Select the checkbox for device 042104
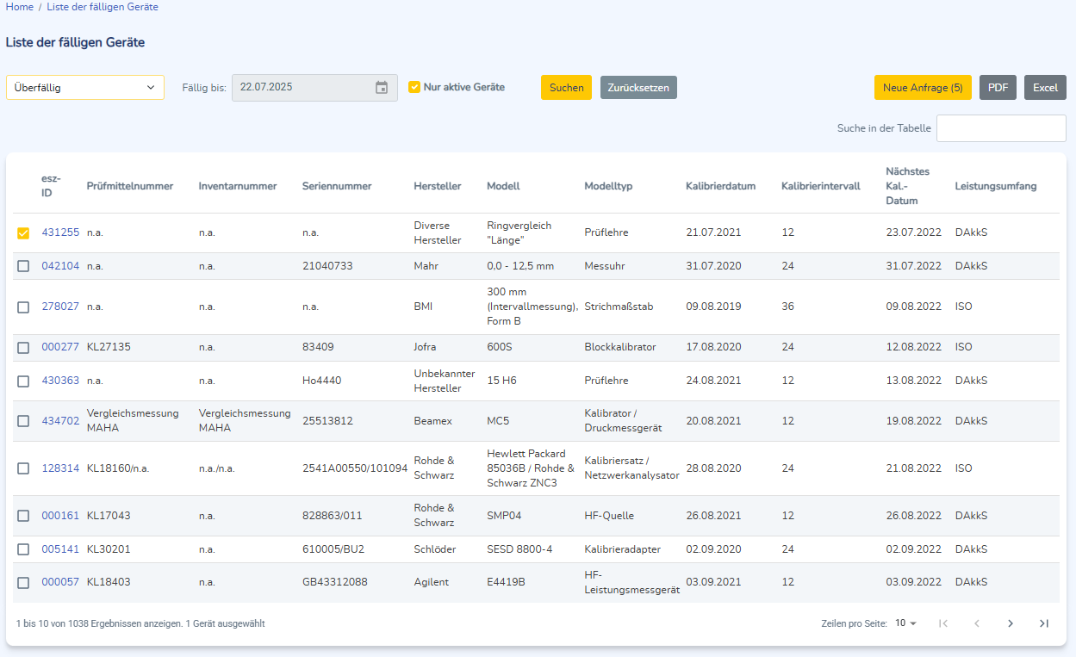Viewport: 1076px width, 657px height. pos(23,266)
